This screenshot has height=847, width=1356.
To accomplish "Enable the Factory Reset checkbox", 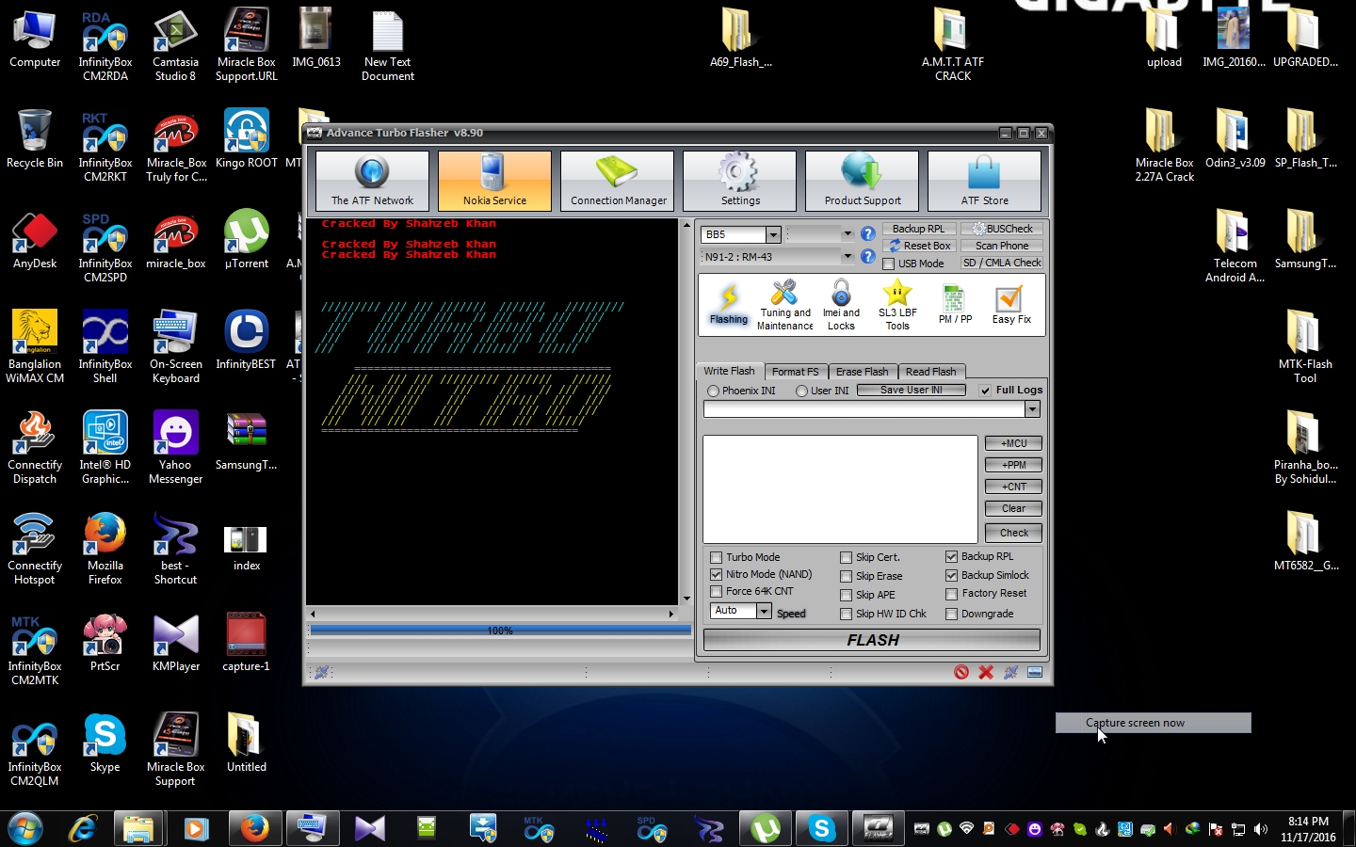I will pos(951,594).
